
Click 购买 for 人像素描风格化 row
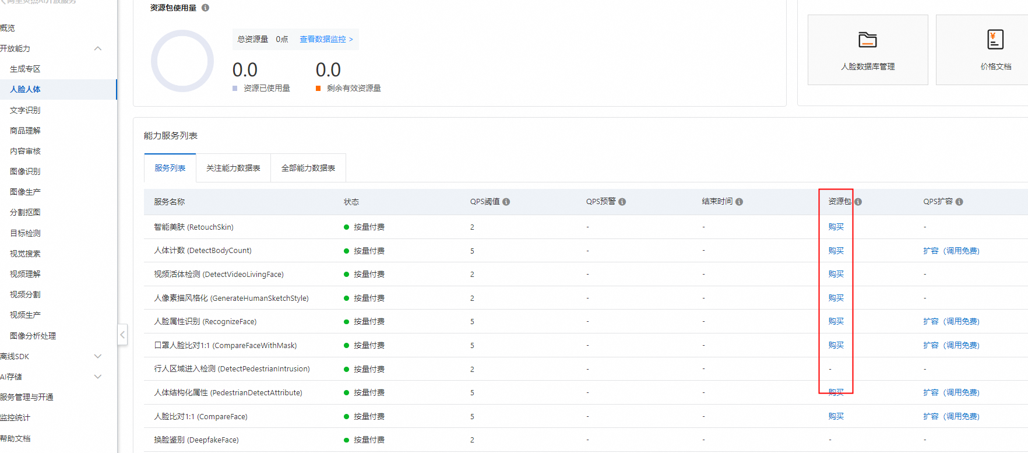pyautogui.click(x=836, y=298)
